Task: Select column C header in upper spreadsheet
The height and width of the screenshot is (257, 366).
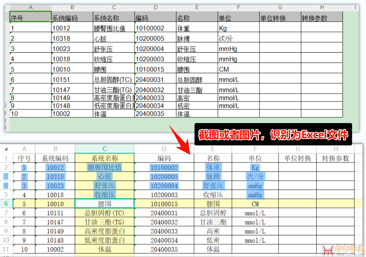Action: coord(114,8)
